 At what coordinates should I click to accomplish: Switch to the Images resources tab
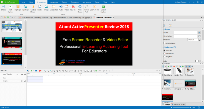(x=166, y=104)
